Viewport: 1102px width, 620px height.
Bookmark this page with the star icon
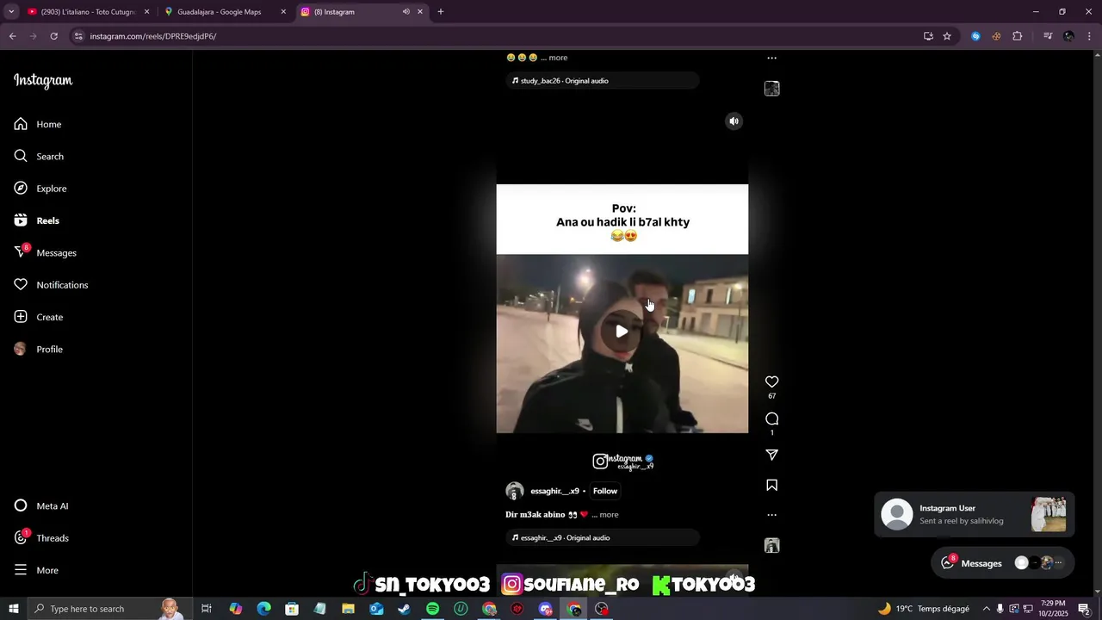947,36
